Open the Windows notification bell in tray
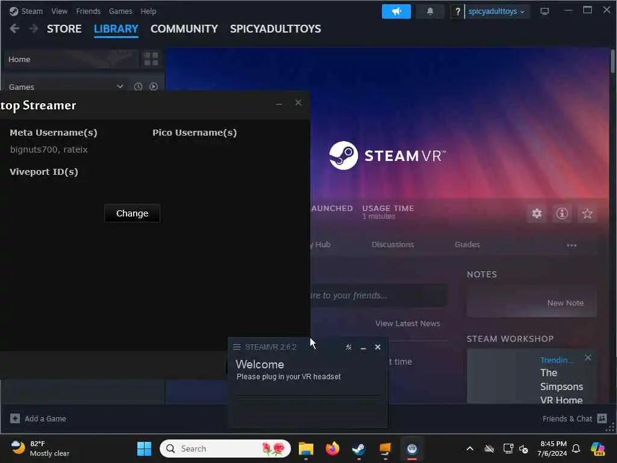Image resolution: width=617 pixels, height=463 pixels. [576, 449]
